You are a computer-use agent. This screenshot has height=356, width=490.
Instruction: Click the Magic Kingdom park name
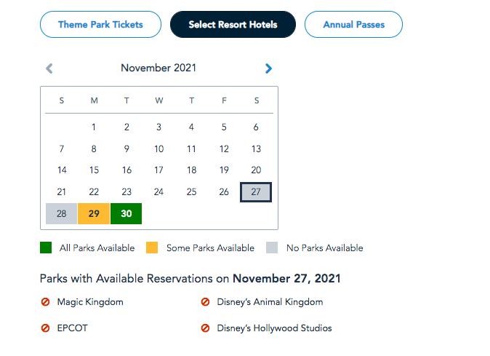coord(90,302)
